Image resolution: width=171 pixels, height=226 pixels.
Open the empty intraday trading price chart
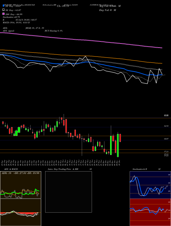[68, 192]
